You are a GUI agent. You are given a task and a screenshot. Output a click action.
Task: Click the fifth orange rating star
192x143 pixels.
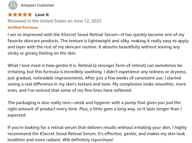click(30, 14)
